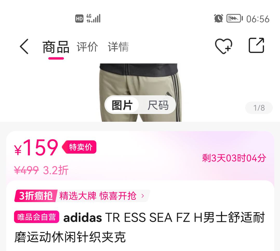Viewport: 280px width, 251px height.
Task: Open the 详情 details tab
Action: point(118,47)
